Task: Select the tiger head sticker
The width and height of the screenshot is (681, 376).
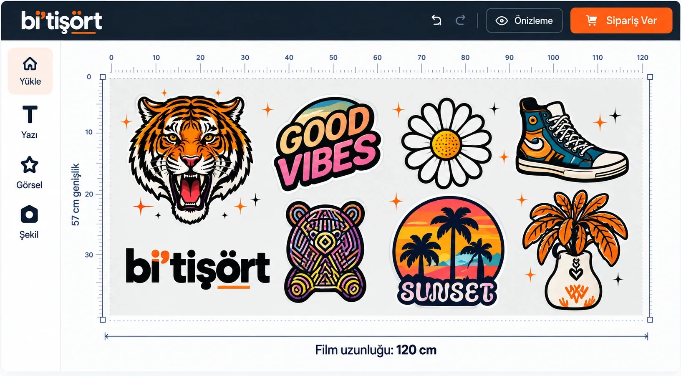Action: pyautogui.click(x=191, y=159)
